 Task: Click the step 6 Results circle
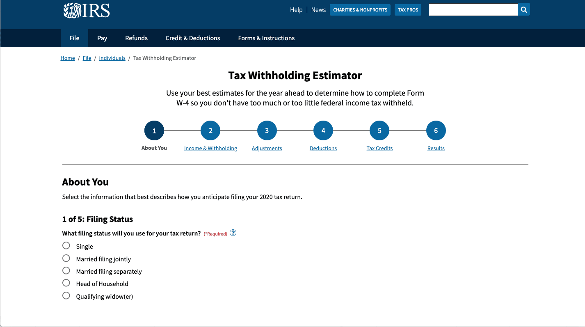coord(436,130)
